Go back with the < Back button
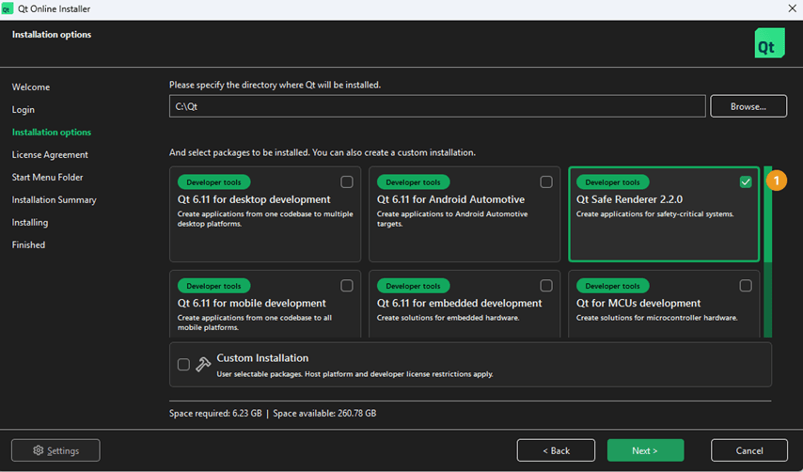Screen dimensions: 803x472 click(556, 450)
